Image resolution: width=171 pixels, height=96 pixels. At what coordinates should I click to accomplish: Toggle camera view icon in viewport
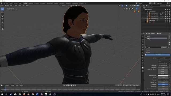click(x=127, y=9)
